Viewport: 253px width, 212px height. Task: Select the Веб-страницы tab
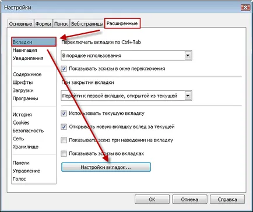87,24
